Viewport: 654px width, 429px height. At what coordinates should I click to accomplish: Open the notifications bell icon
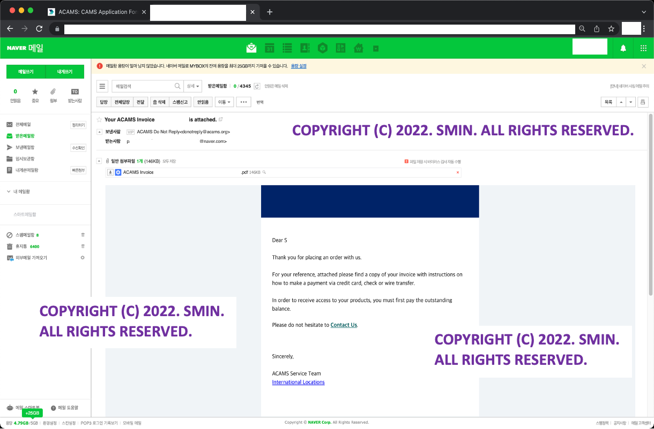(x=623, y=48)
